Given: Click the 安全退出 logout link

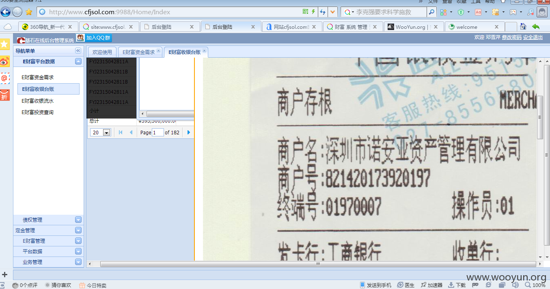Looking at the screenshot, I should point(533,37).
